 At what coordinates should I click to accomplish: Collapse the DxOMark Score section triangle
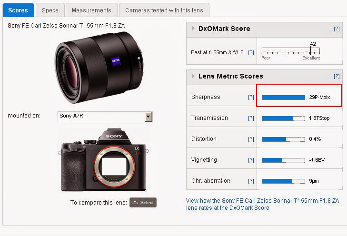[x=193, y=29]
